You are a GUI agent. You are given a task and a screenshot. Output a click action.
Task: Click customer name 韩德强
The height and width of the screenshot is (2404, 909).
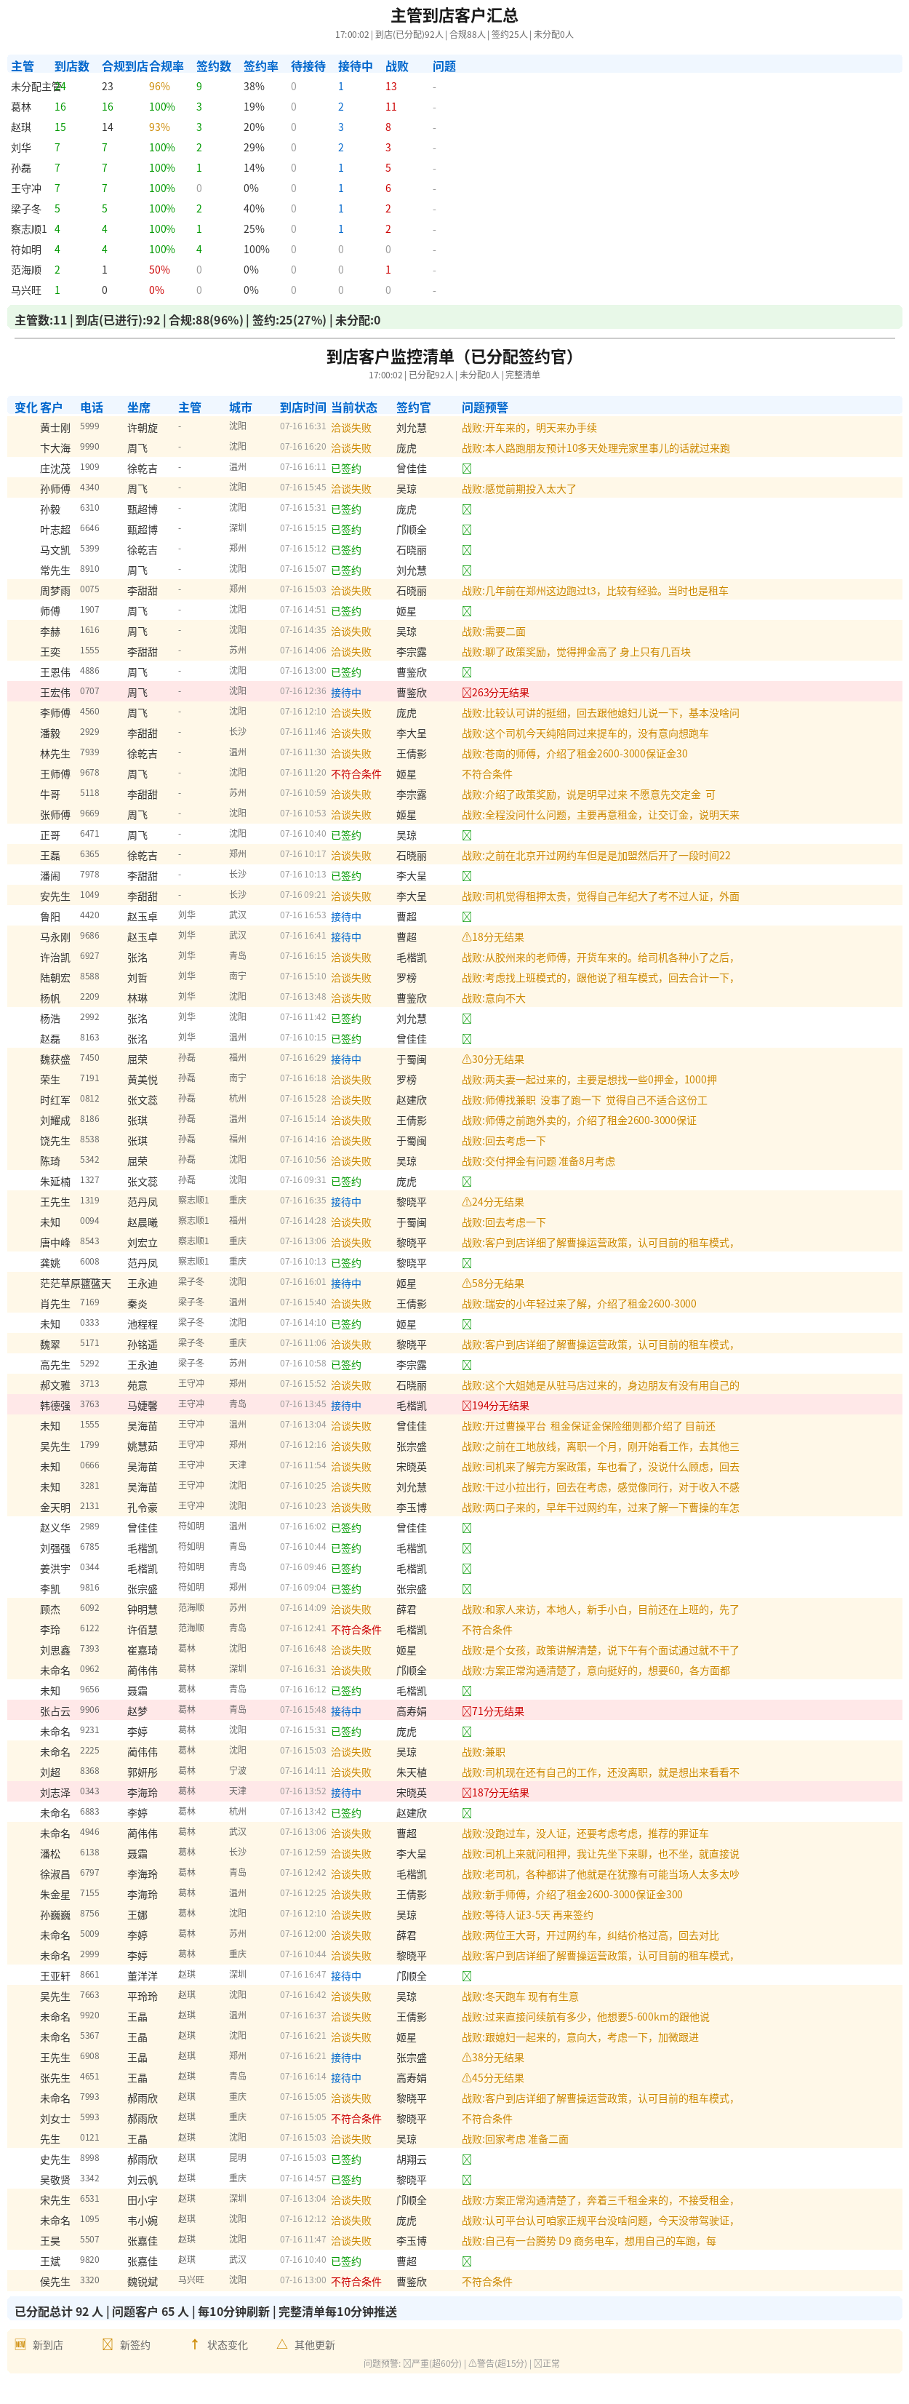click(x=55, y=1406)
